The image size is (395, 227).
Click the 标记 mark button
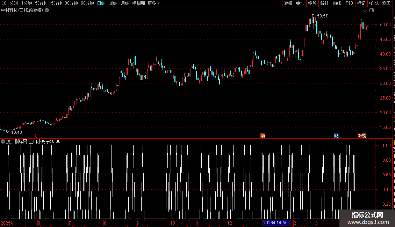[x=361, y=3]
